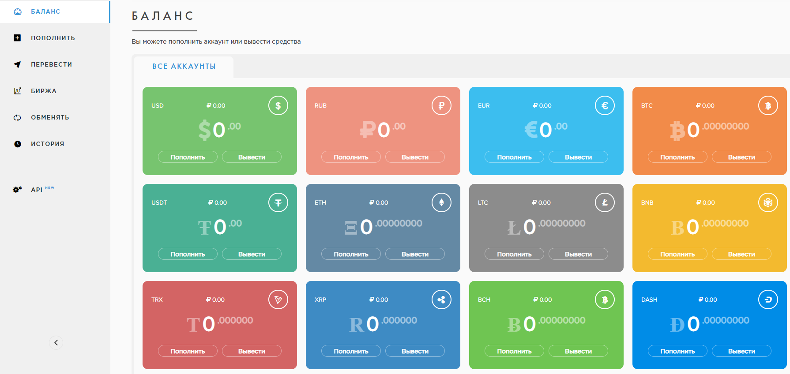This screenshot has width=790, height=374.
Task: Click the Ethereum diamond icon on ETH card
Action: tap(441, 203)
